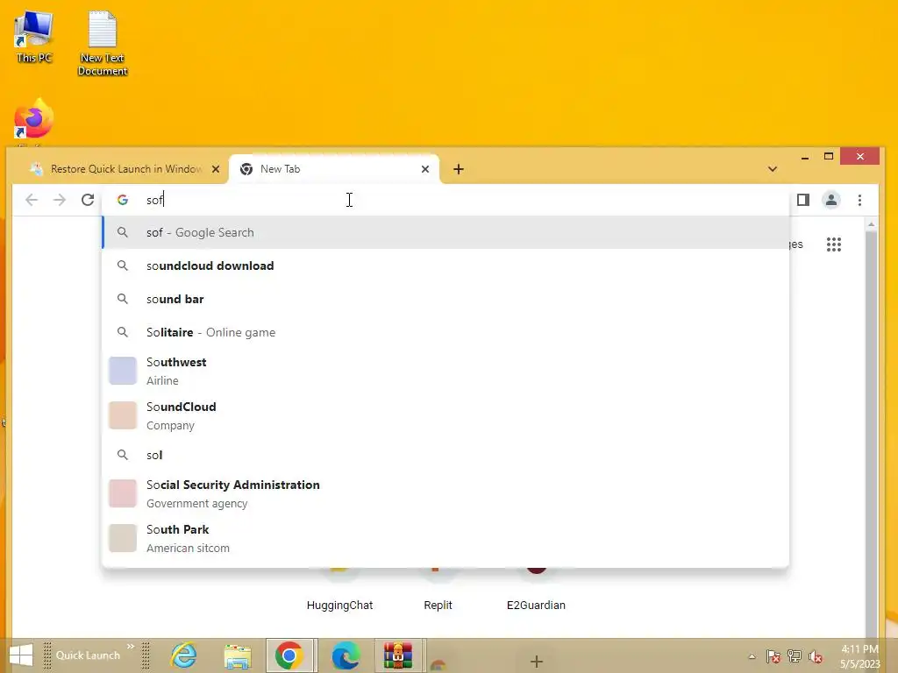Select the New Tab tab
The height and width of the screenshot is (673, 898).
pos(334,169)
